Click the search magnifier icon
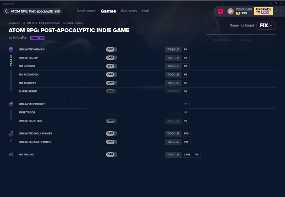 coord(7,11)
